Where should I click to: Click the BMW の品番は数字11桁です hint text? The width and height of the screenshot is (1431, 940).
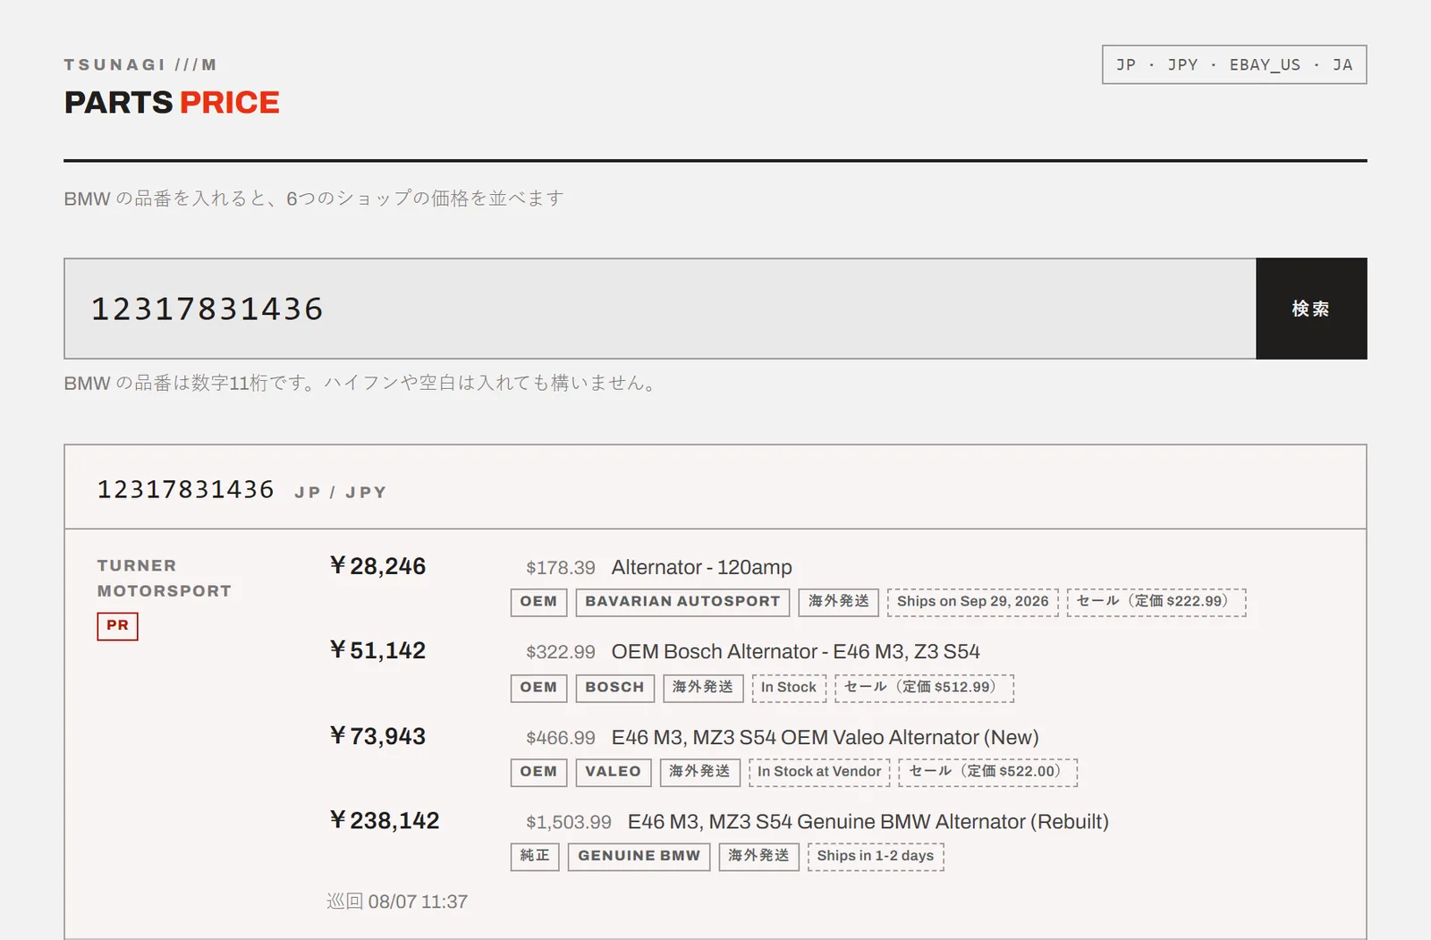tap(361, 383)
